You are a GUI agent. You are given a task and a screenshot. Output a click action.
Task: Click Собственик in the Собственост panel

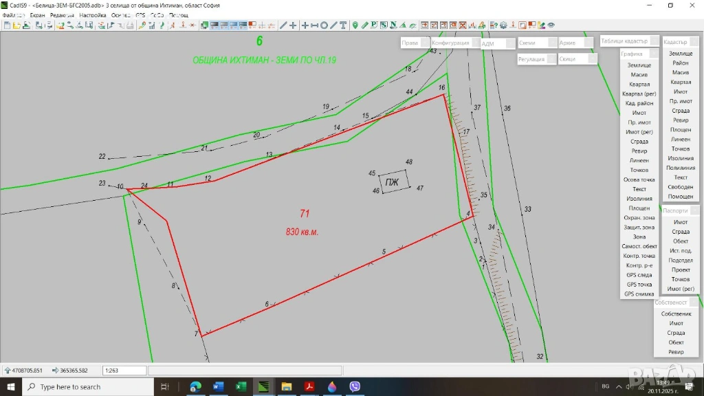click(x=676, y=313)
